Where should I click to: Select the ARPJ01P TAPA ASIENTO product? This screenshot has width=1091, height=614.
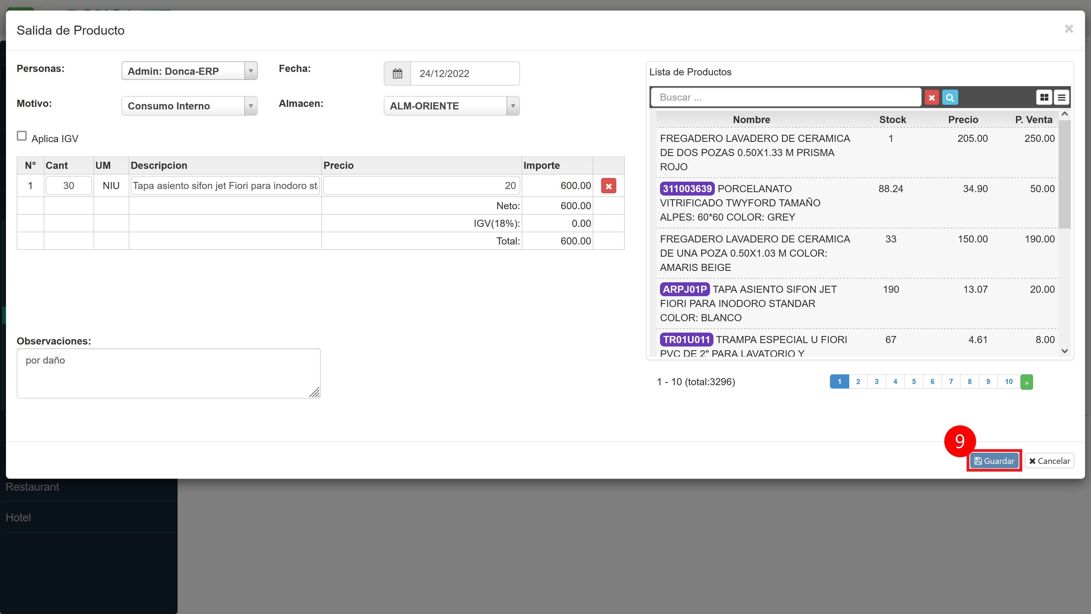857,303
